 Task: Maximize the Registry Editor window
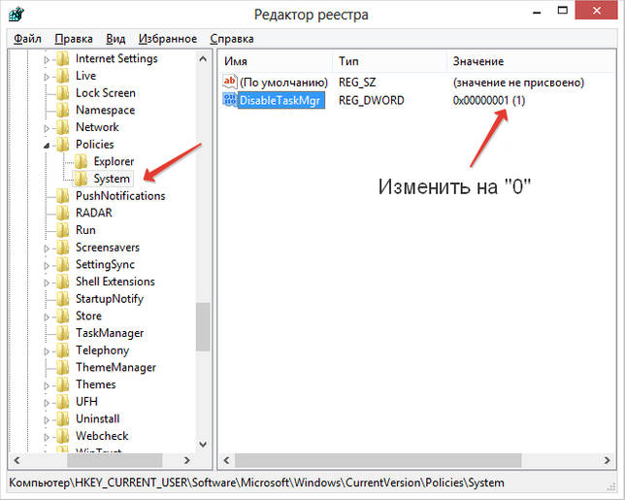(x=563, y=11)
